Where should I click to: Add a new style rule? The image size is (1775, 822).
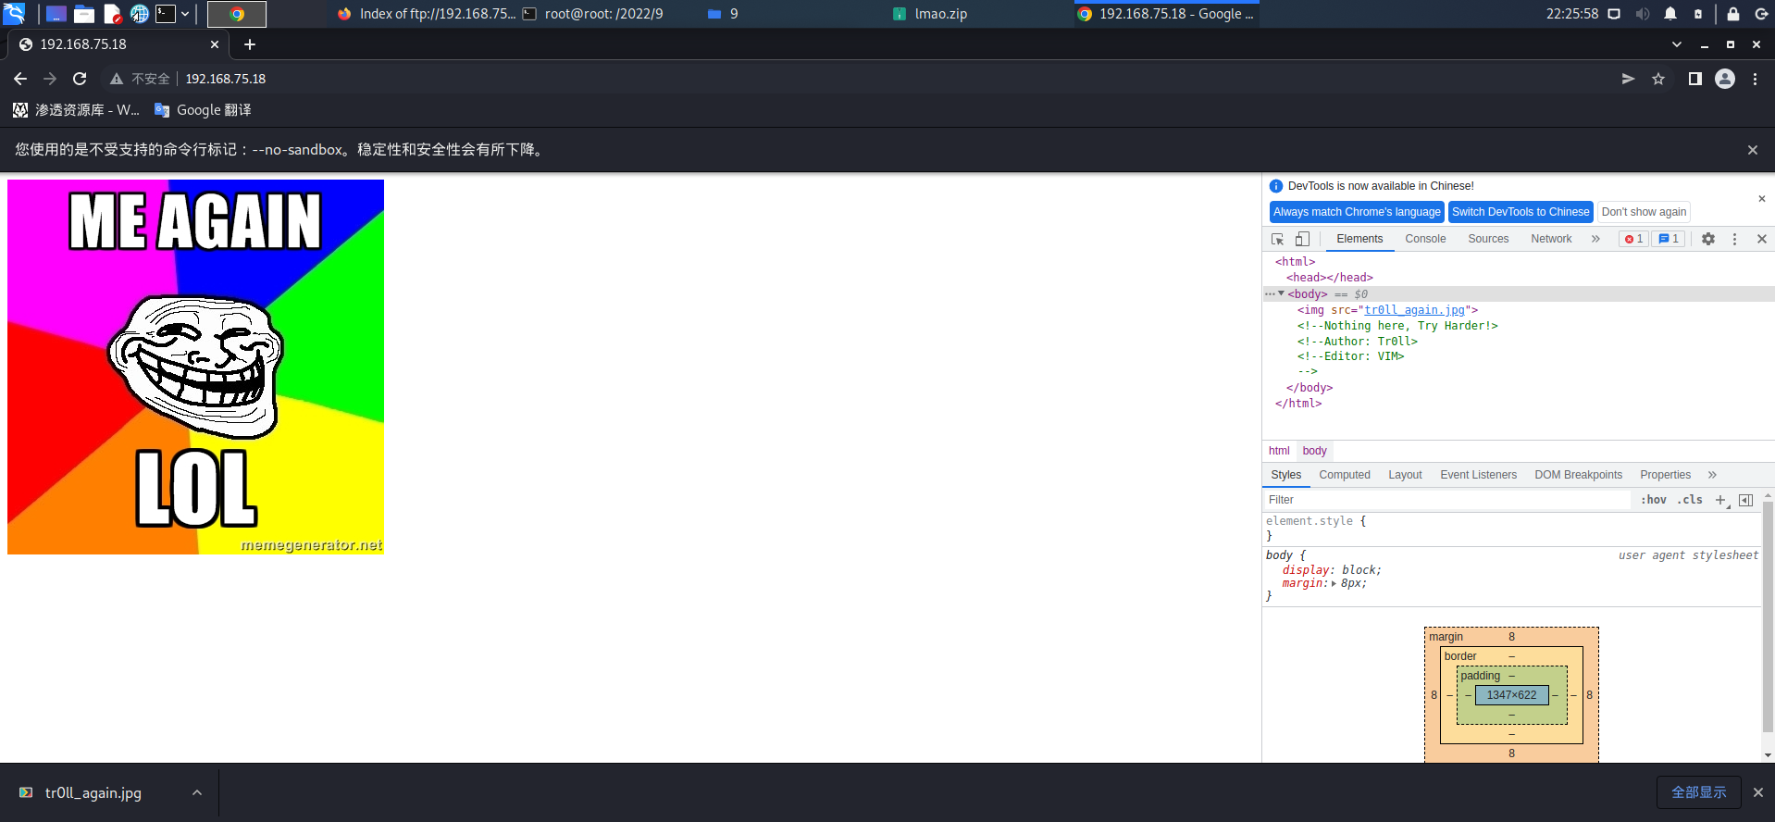1720,500
